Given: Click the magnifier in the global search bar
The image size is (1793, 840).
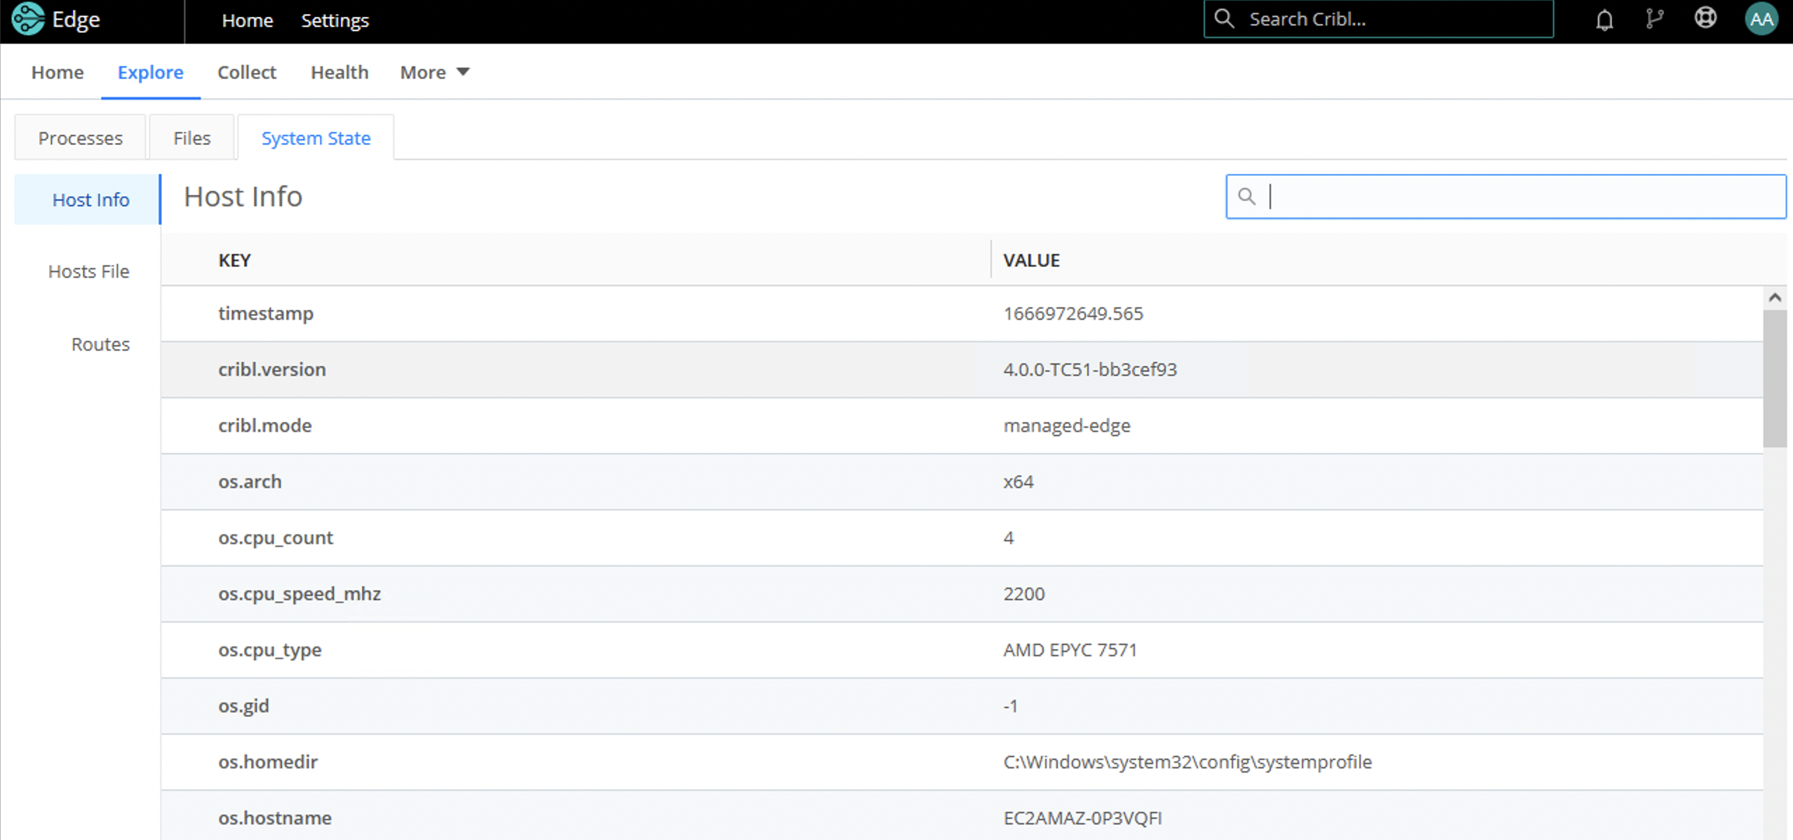Looking at the screenshot, I should (x=1223, y=19).
